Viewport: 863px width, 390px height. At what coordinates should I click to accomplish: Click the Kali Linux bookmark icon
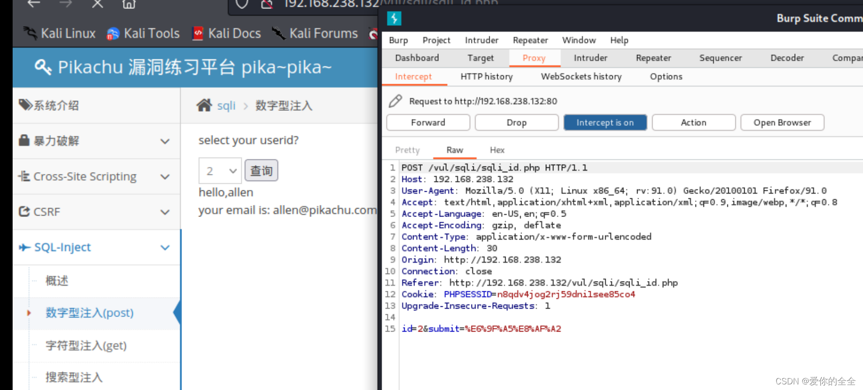[x=30, y=33]
